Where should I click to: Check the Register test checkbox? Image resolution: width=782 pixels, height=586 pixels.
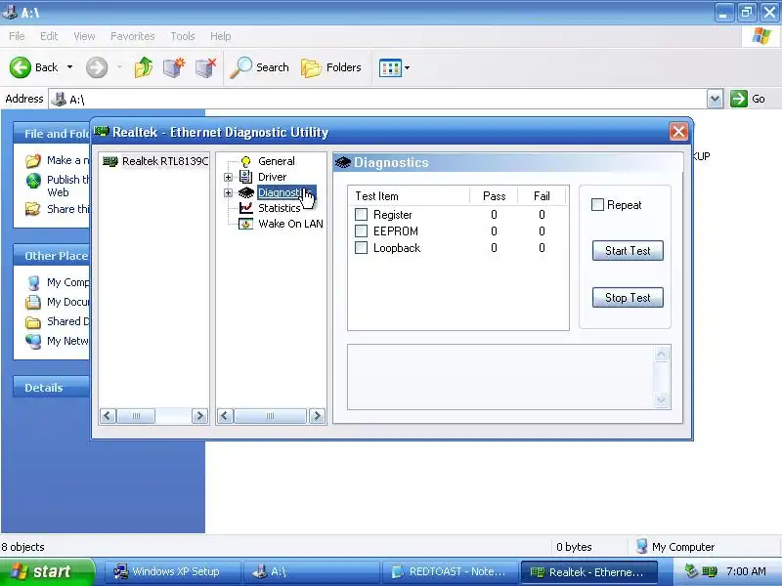point(361,214)
